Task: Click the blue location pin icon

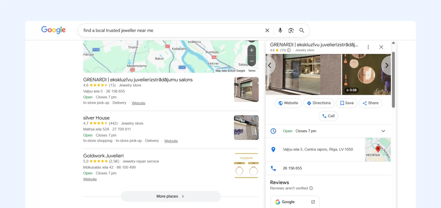Action: [x=273, y=149]
